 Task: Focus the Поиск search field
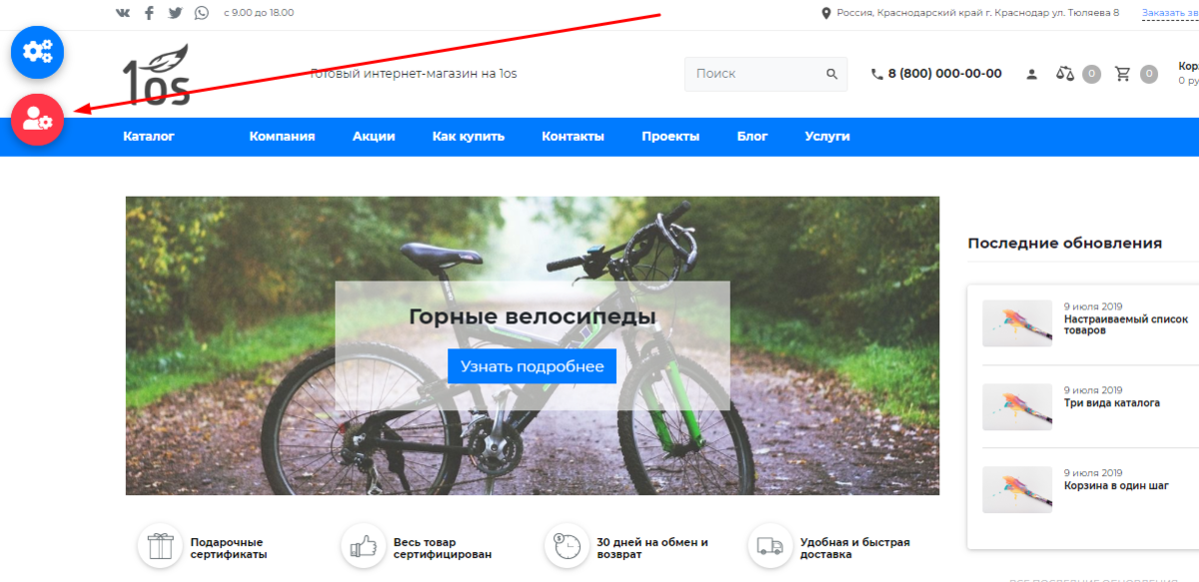[x=765, y=74]
